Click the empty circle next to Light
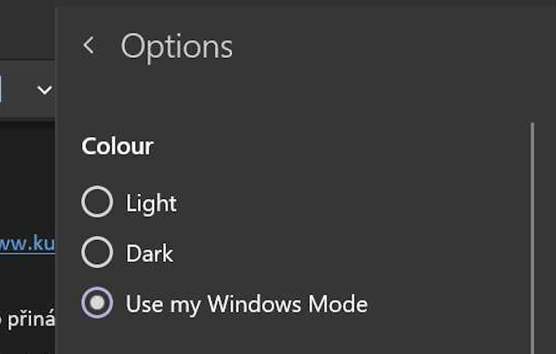The width and height of the screenshot is (556, 354). point(97,202)
